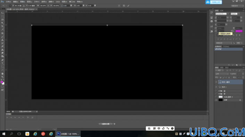This screenshot has width=245, height=137.
Task: Show the folder group directly above bubu 副本 2
Action: (216, 94)
